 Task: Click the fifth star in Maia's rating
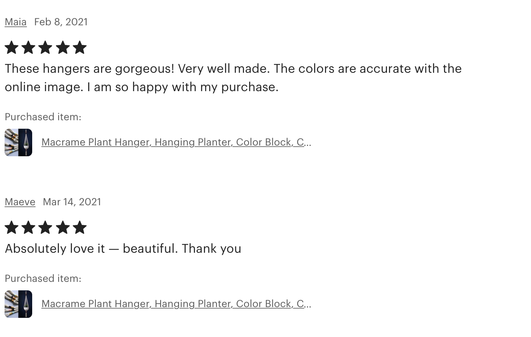click(x=79, y=48)
